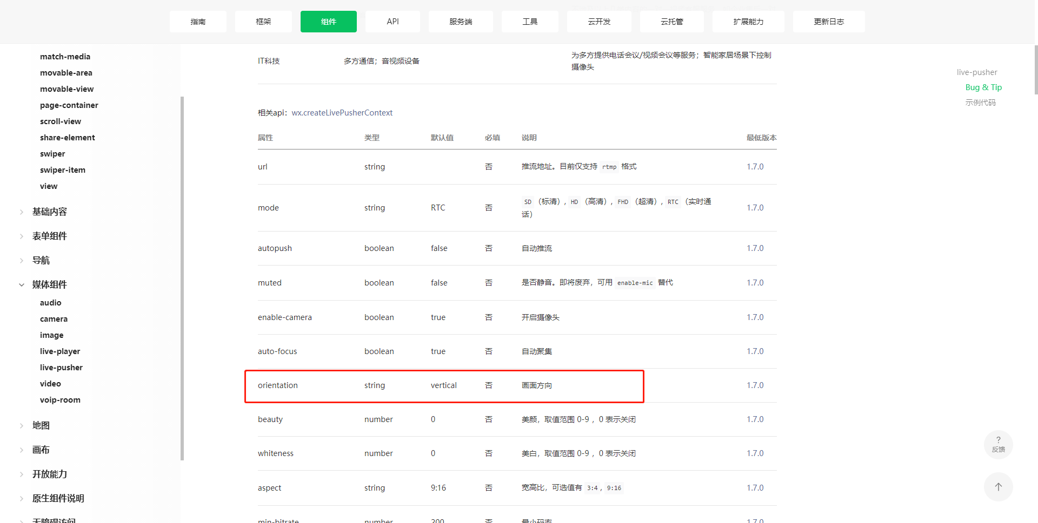Open the wx.createLivePusherContext API link
This screenshot has width=1038, height=523.
pyautogui.click(x=342, y=113)
